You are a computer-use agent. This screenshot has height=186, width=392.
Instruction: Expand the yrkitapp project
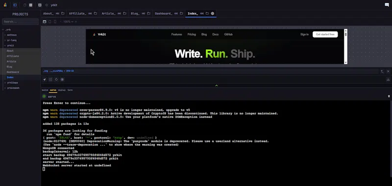(5, 83)
